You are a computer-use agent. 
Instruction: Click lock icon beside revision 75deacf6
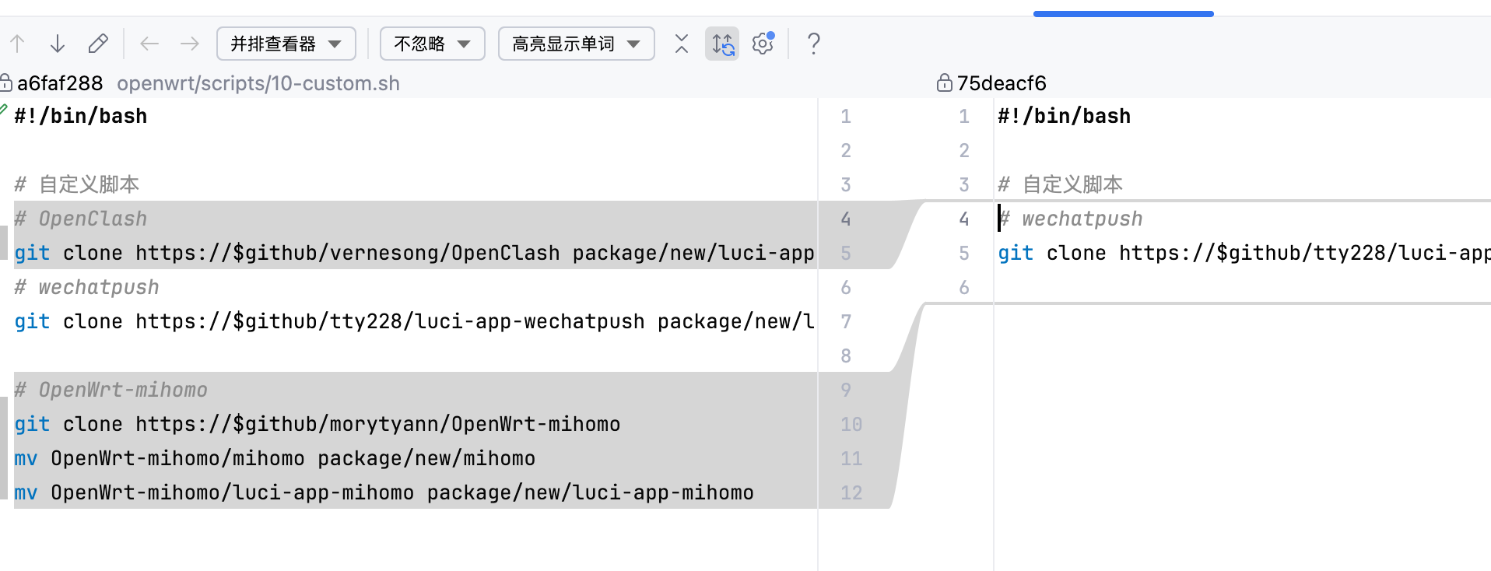click(944, 83)
